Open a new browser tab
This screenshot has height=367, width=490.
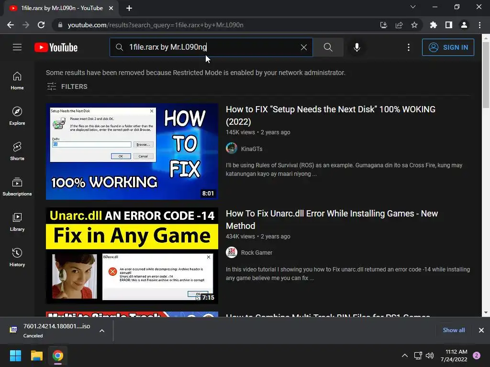(x=129, y=8)
